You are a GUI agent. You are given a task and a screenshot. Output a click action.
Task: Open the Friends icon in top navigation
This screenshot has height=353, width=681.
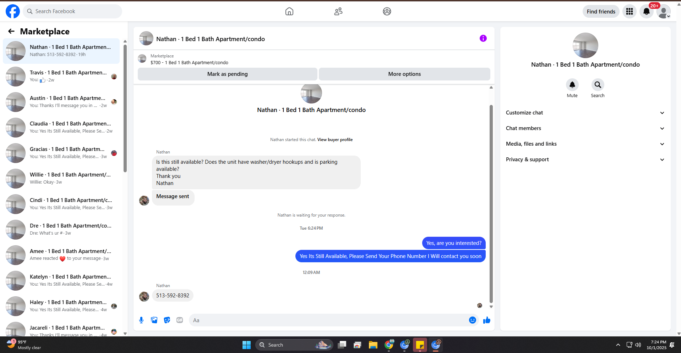[338, 11]
